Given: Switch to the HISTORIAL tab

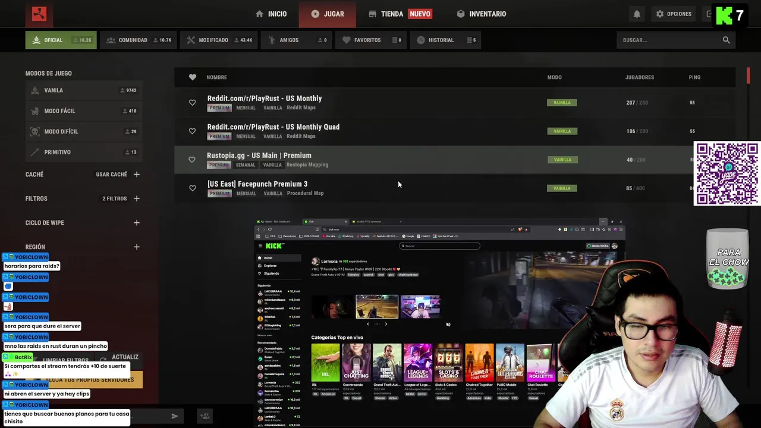Looking at the screenshot, I should 446,40.
